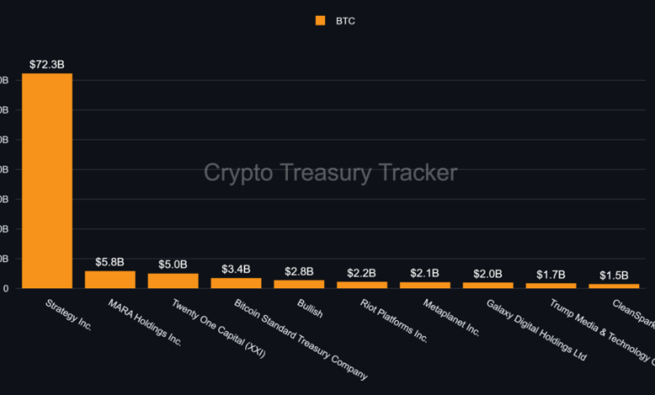Click the Metaplanet Inc. axis label
The height and width of the screenshot is (395, 655).
[452, 317]
